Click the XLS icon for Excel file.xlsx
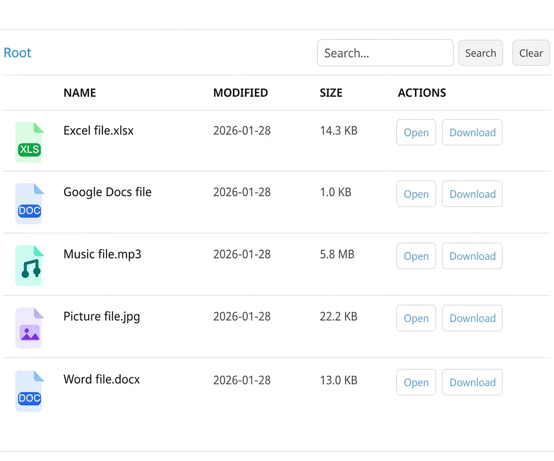This screenshot has width=554, height=461. (x=30, y=142)
